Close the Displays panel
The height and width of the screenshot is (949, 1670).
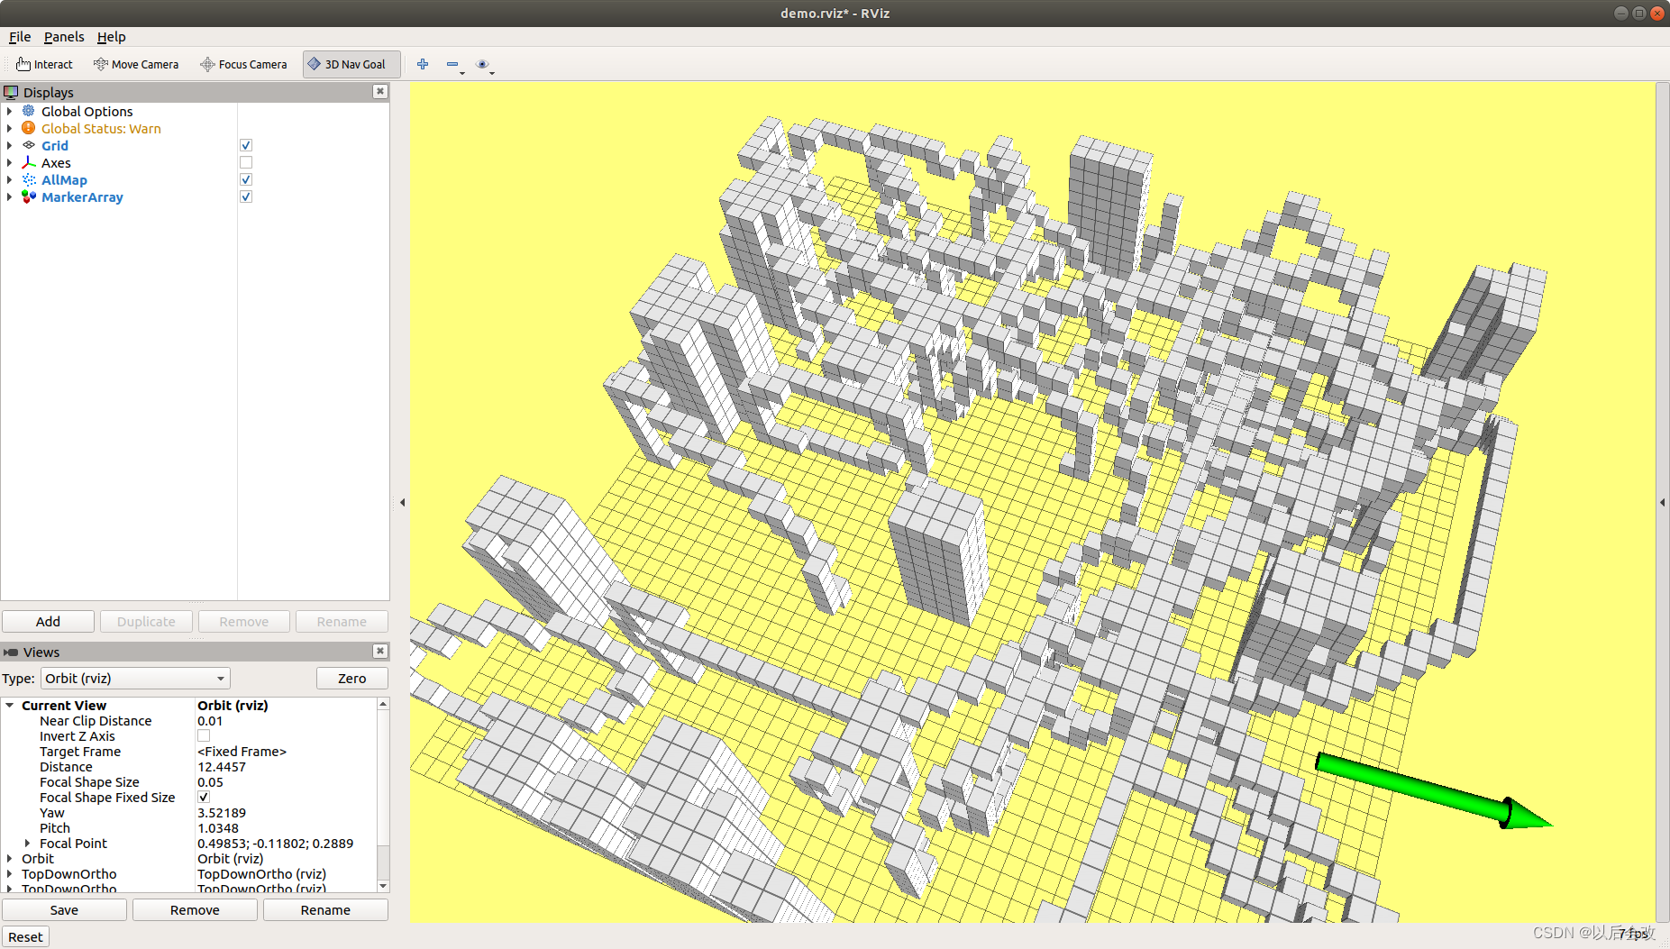380,91
